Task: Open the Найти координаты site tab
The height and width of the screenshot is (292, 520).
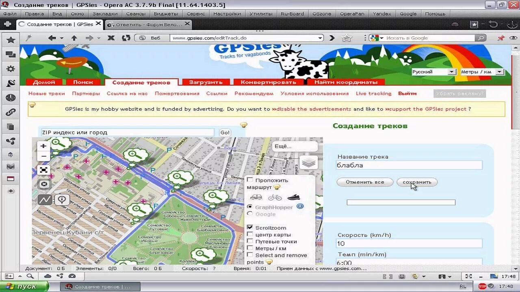Action: tap(346, 82)
